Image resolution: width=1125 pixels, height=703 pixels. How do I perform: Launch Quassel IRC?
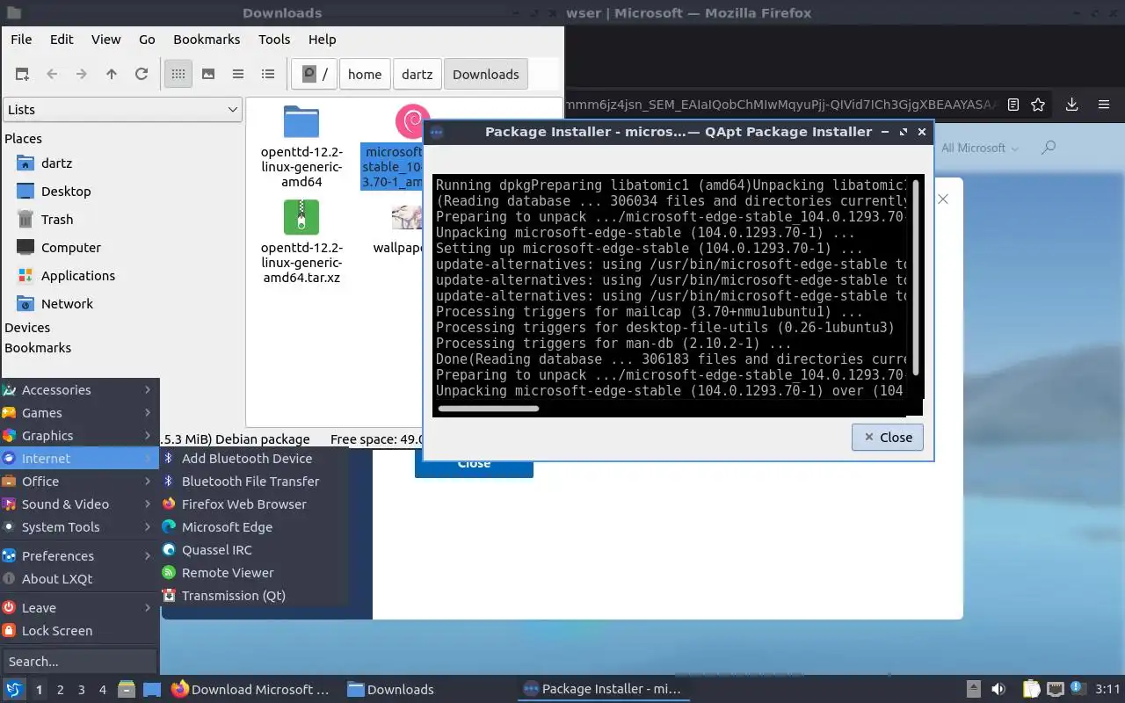254,549
